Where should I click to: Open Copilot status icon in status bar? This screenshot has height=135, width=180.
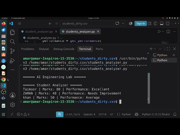pyautogui.click(x=136, y=114)
